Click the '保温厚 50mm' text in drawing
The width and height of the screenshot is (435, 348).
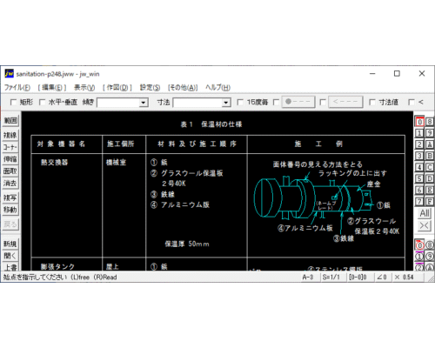coord(187,244)
